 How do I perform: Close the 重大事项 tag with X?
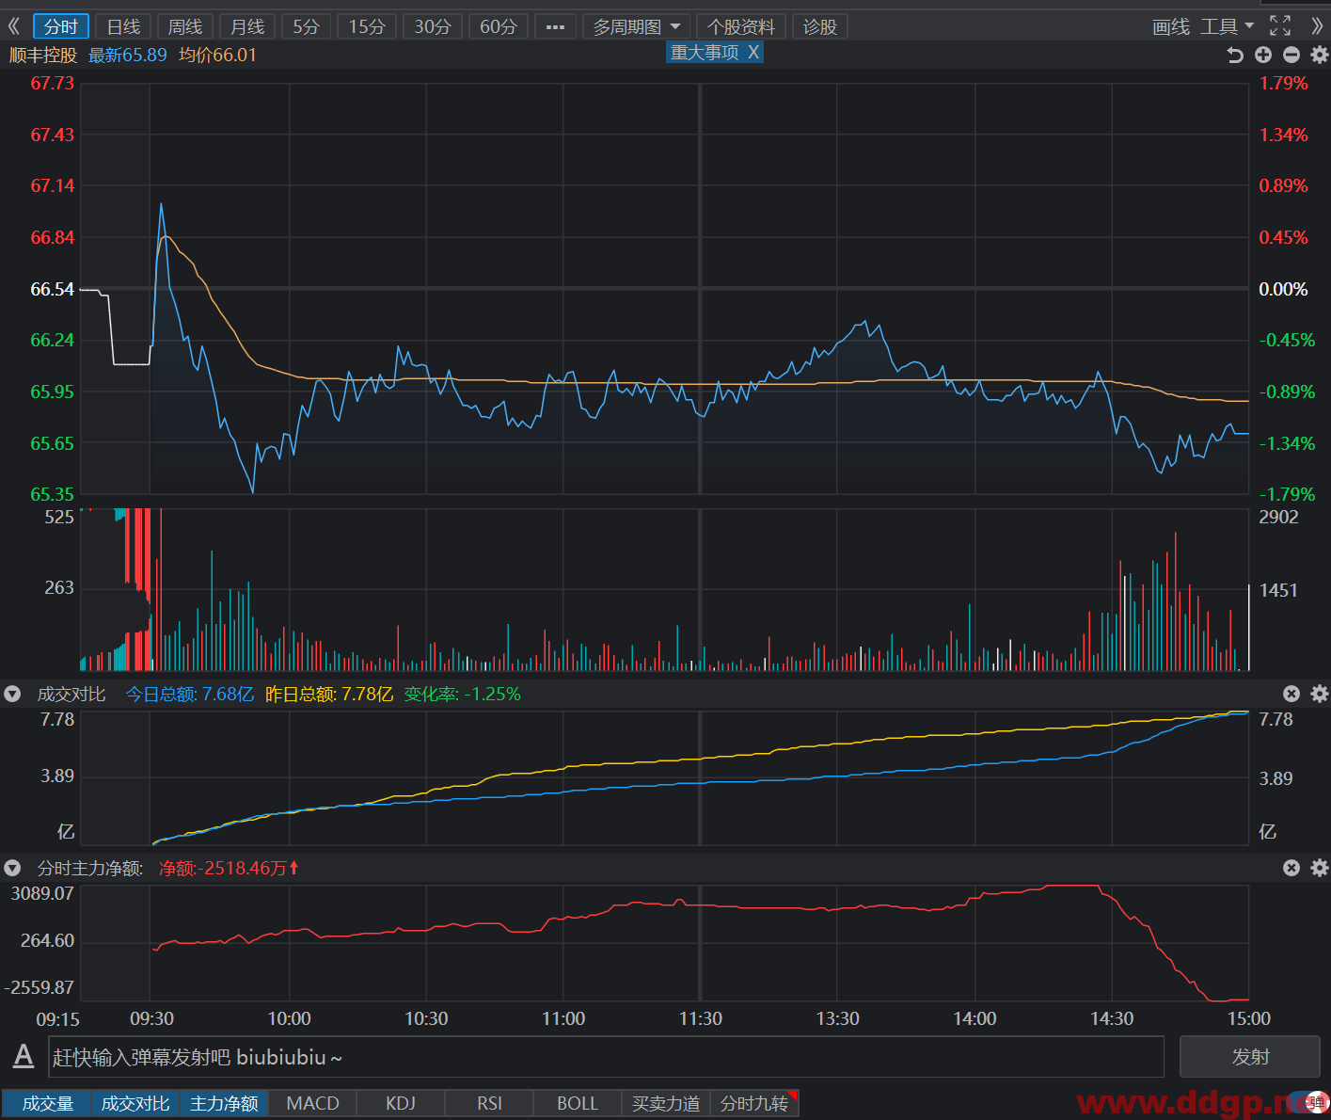(753, 53)
